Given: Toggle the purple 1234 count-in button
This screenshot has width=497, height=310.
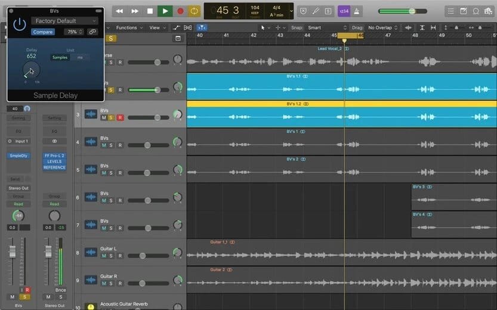Looking at the screenshot, I should [x=344, y=11].
